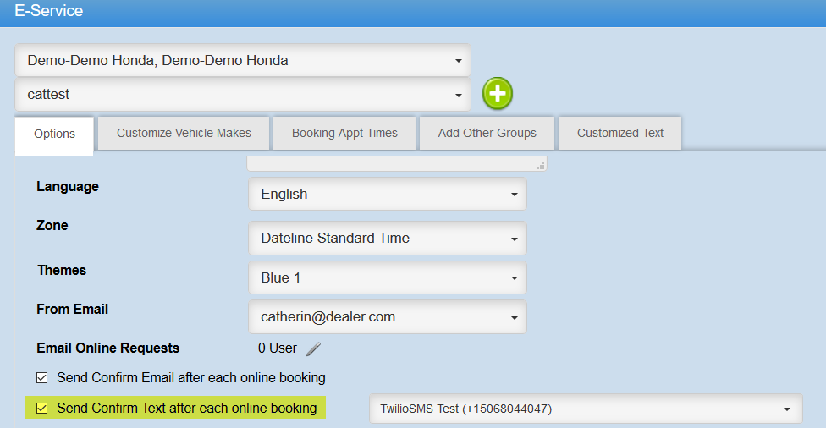
Task: Open the TwilioSMS Test number dropdown
Action: tap(586, 409)
